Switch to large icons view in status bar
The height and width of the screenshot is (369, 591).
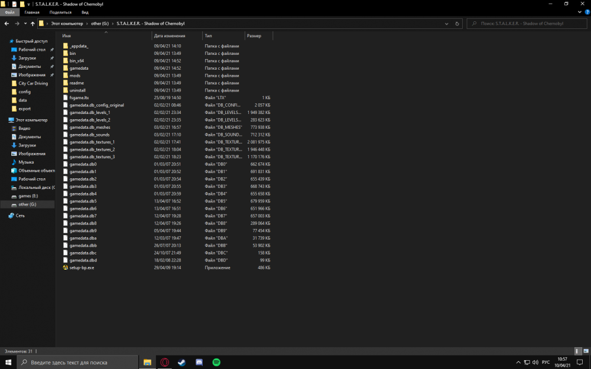[x=585, y=351]
